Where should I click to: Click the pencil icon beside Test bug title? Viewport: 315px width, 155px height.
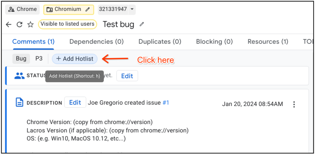coord(142,24)
